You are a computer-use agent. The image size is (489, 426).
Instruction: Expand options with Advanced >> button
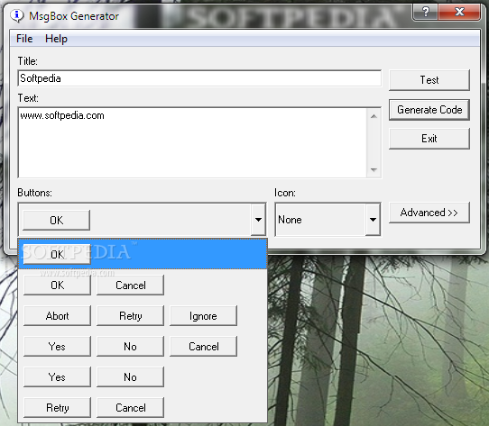[429, 213]
